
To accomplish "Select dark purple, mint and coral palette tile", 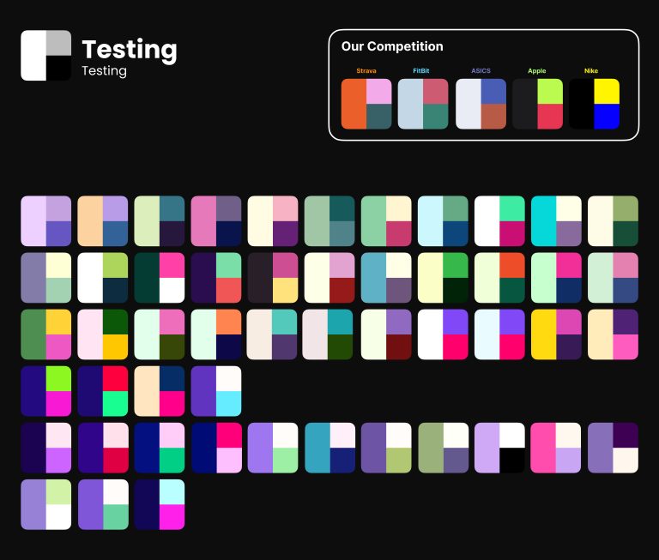I will point(216,278).
